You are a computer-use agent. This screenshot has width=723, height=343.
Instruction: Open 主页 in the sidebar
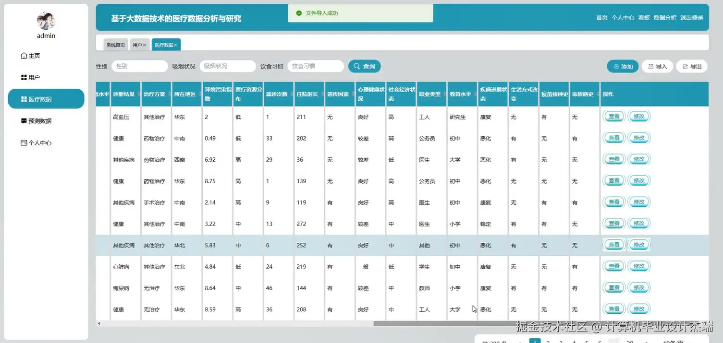[x=46, y=56]
